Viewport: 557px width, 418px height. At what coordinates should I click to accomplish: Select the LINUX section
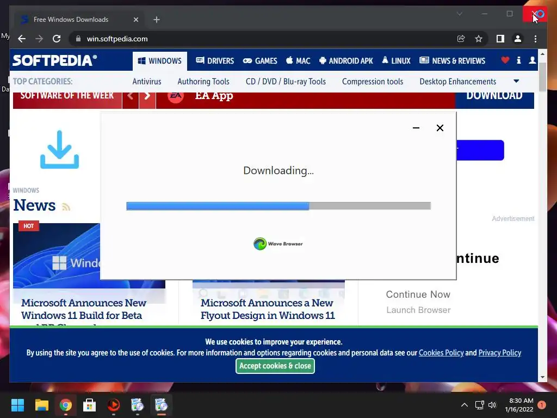point(396,61)
